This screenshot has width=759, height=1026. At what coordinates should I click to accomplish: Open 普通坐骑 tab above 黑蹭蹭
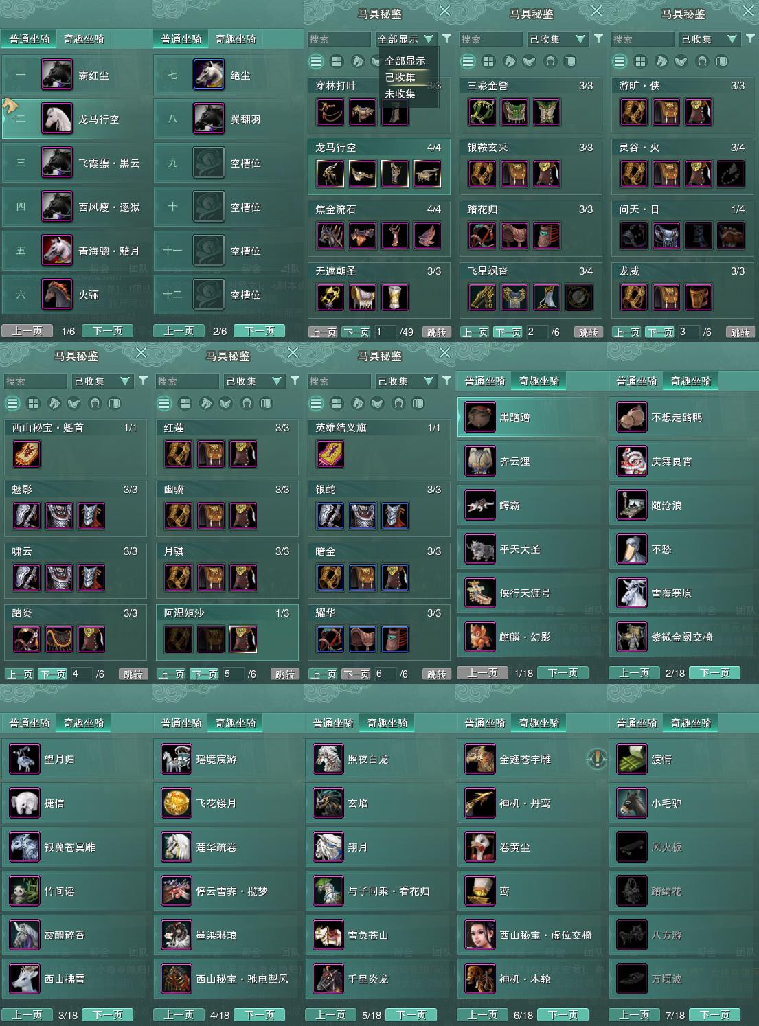(485, 381)
